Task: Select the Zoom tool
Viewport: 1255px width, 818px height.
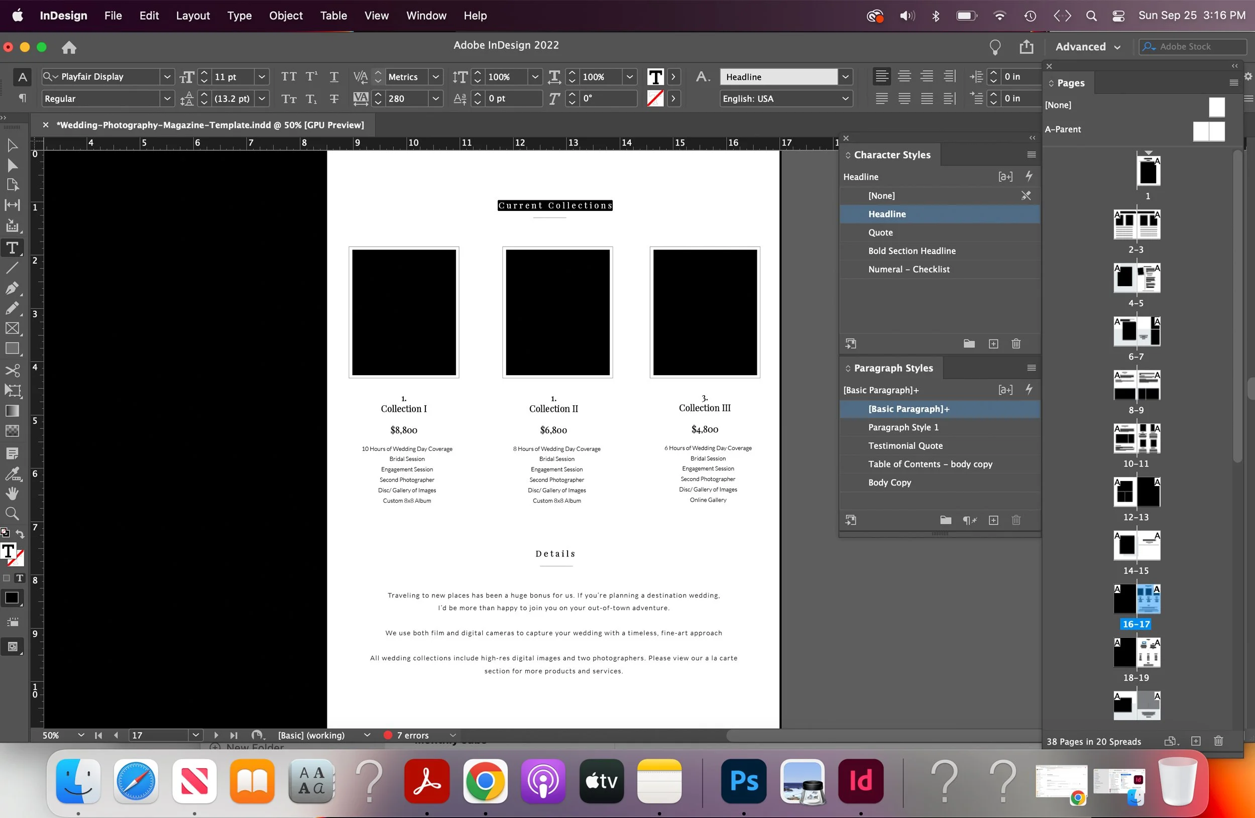Action: [x=12, y=514]
